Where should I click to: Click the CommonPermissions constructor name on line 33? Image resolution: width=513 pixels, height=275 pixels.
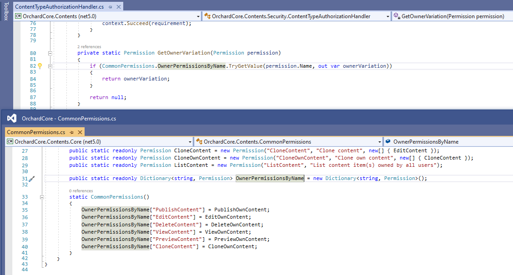pos(117,197)
